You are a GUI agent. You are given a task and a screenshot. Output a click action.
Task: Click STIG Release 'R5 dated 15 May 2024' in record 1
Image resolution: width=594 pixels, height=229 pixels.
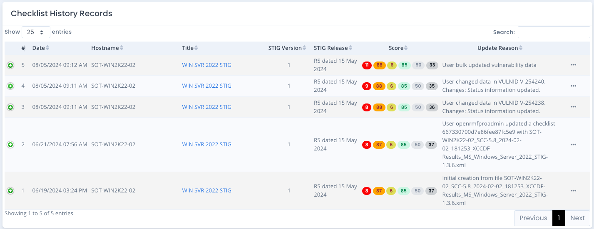[336, 190]
